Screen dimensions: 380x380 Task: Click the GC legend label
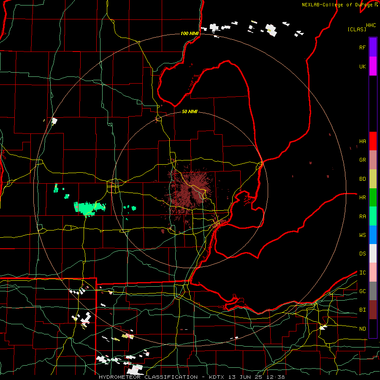[x=362, y=291]
